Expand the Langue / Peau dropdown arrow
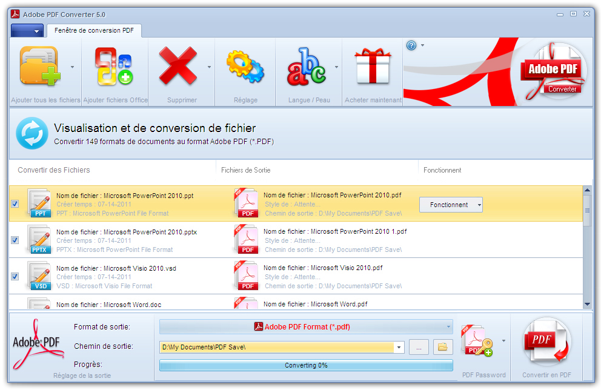601x390 pixels. pos(336,67)
